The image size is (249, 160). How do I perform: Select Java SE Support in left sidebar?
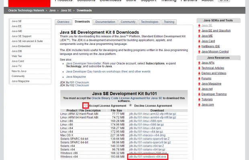click(x=30, y=36)
